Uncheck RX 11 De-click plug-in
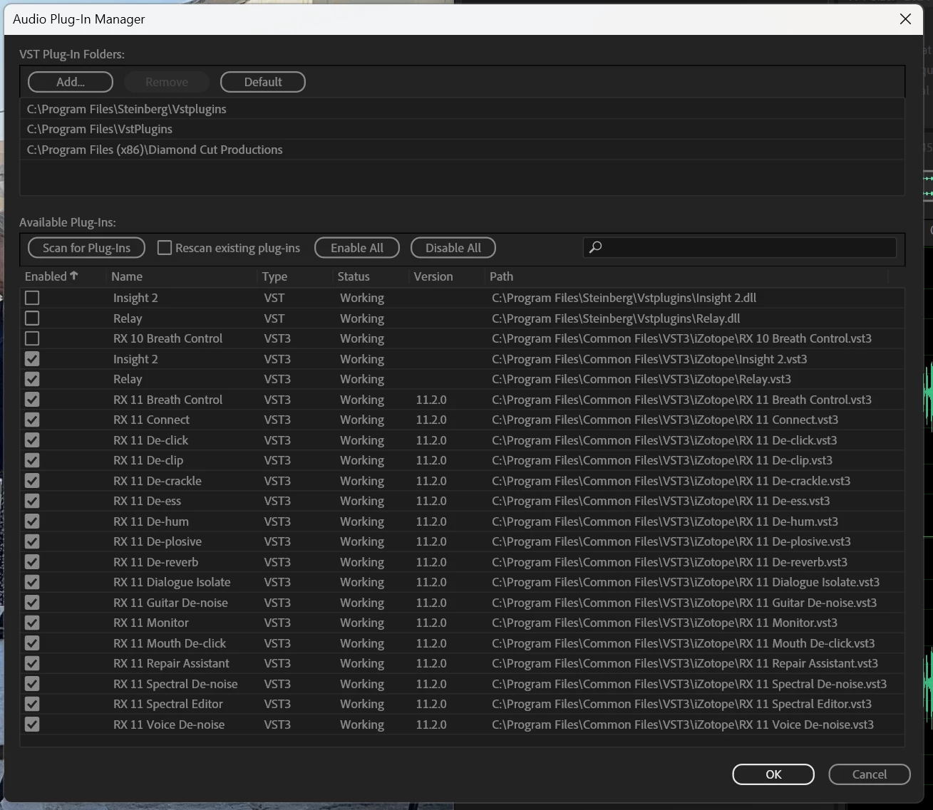 pyautogui.click(x=32, y=440)
